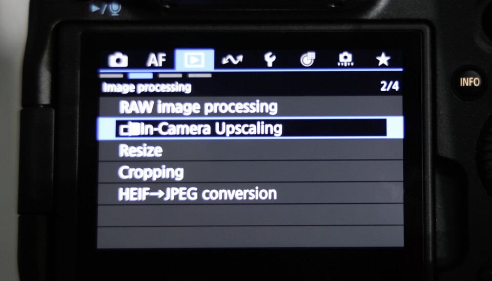Switch to the AF menu tab
This screenshot has width=492, height=281.
[156, 59]
